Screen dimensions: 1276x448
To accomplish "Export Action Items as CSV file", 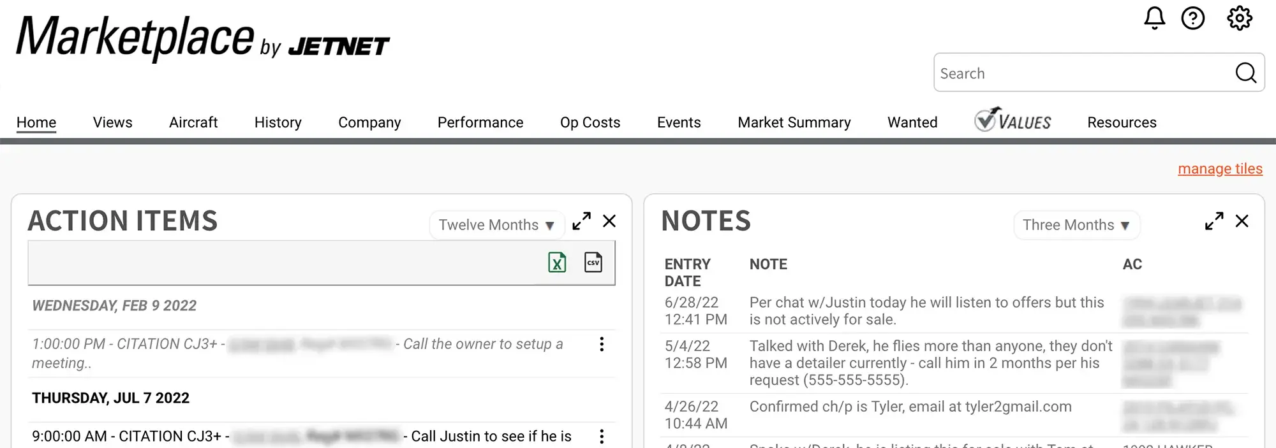I will [x=593, y=262].
